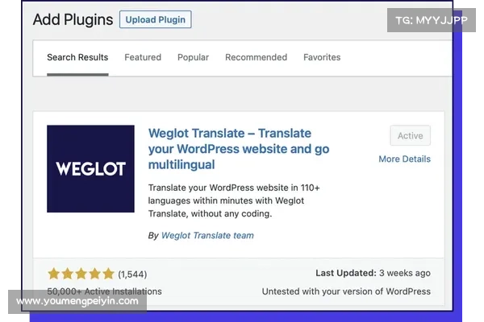Click the Active status button
484x322 pixels.
click(x=410, y=135)
